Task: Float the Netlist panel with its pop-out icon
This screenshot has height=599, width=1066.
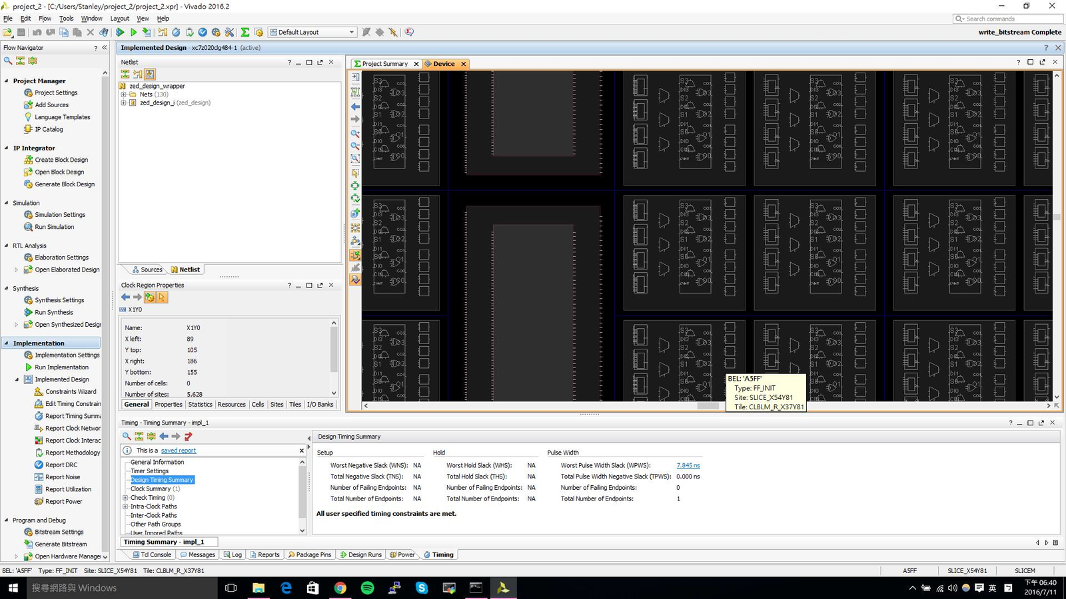Action: tap(320, 62)
